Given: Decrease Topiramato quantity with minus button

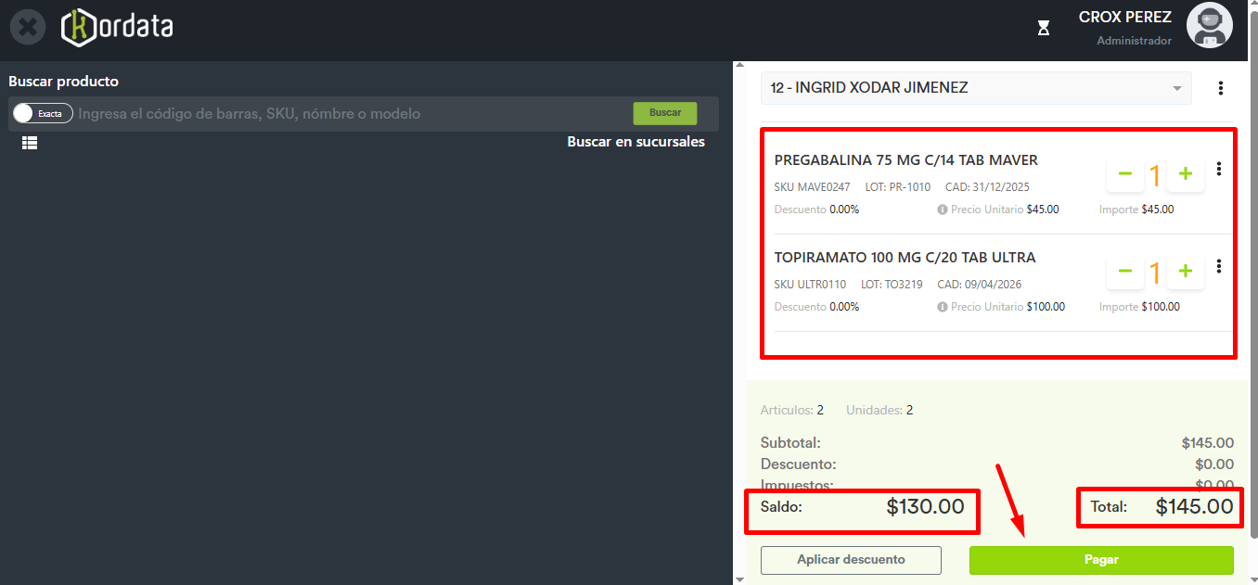Looking at the screenshot, I should coord(1124,271).
